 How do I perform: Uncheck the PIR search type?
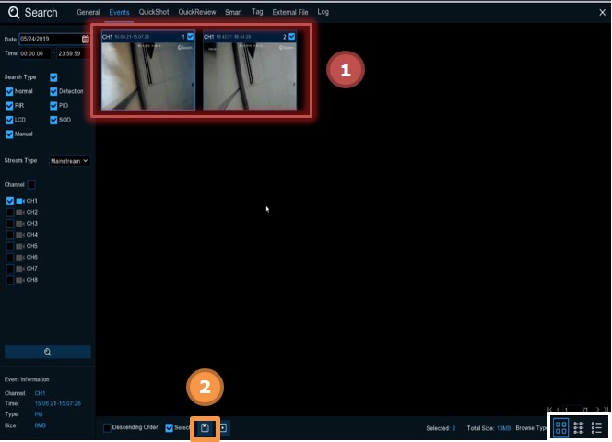pyautogui.click(x=9, y=106)
